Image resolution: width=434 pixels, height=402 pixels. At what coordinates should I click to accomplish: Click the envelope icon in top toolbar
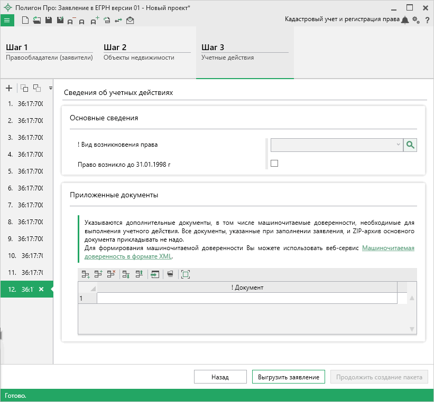(x=130, y=20)
